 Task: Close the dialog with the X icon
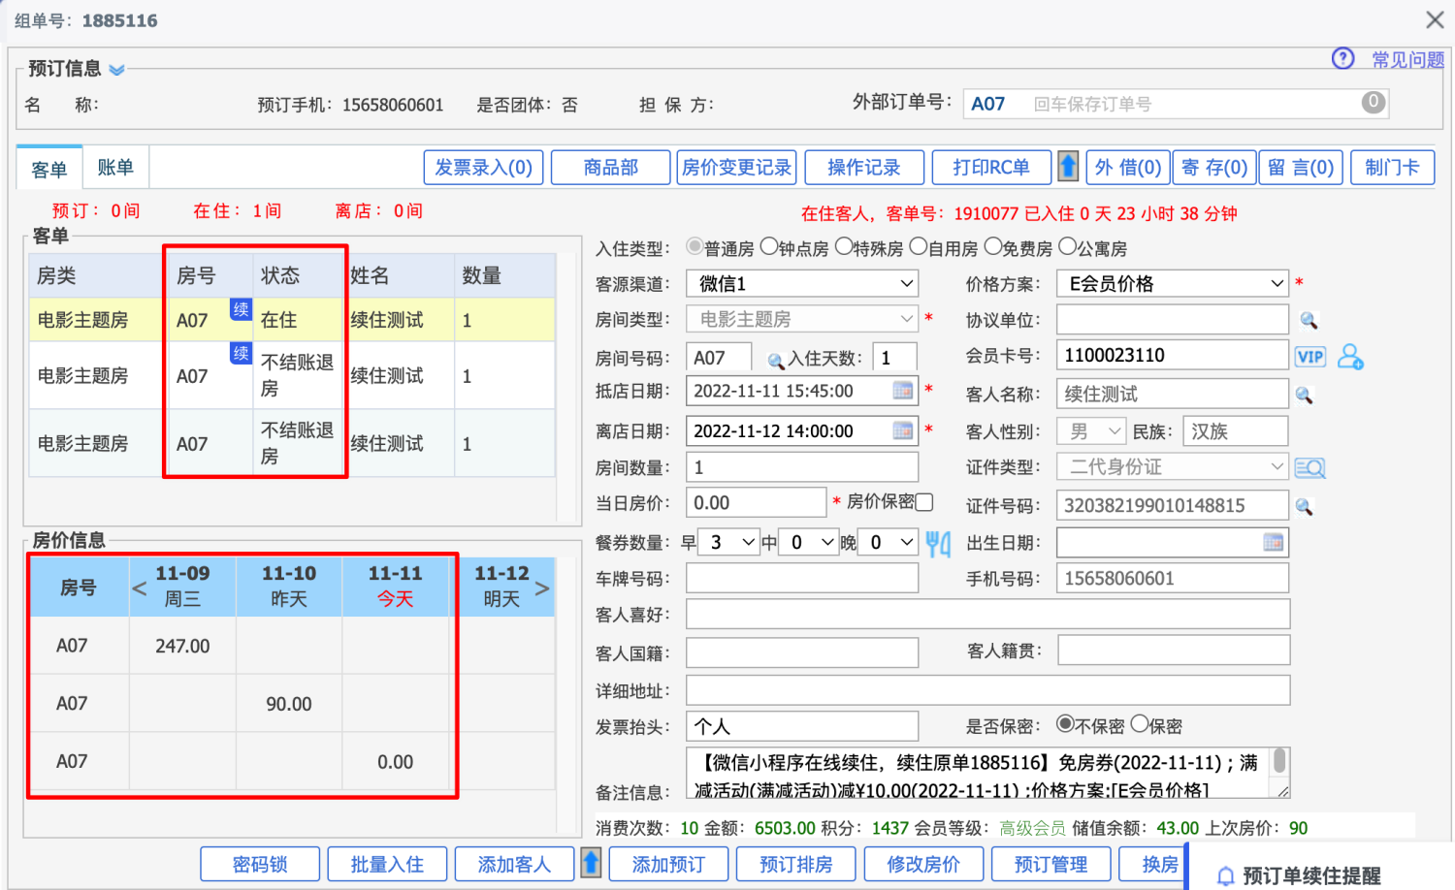tap(1435, 19)
